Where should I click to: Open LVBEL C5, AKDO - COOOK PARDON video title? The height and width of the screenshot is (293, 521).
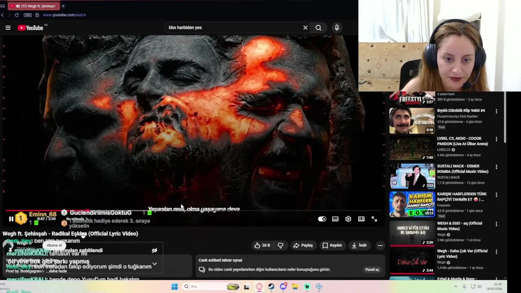coord(462,141)
